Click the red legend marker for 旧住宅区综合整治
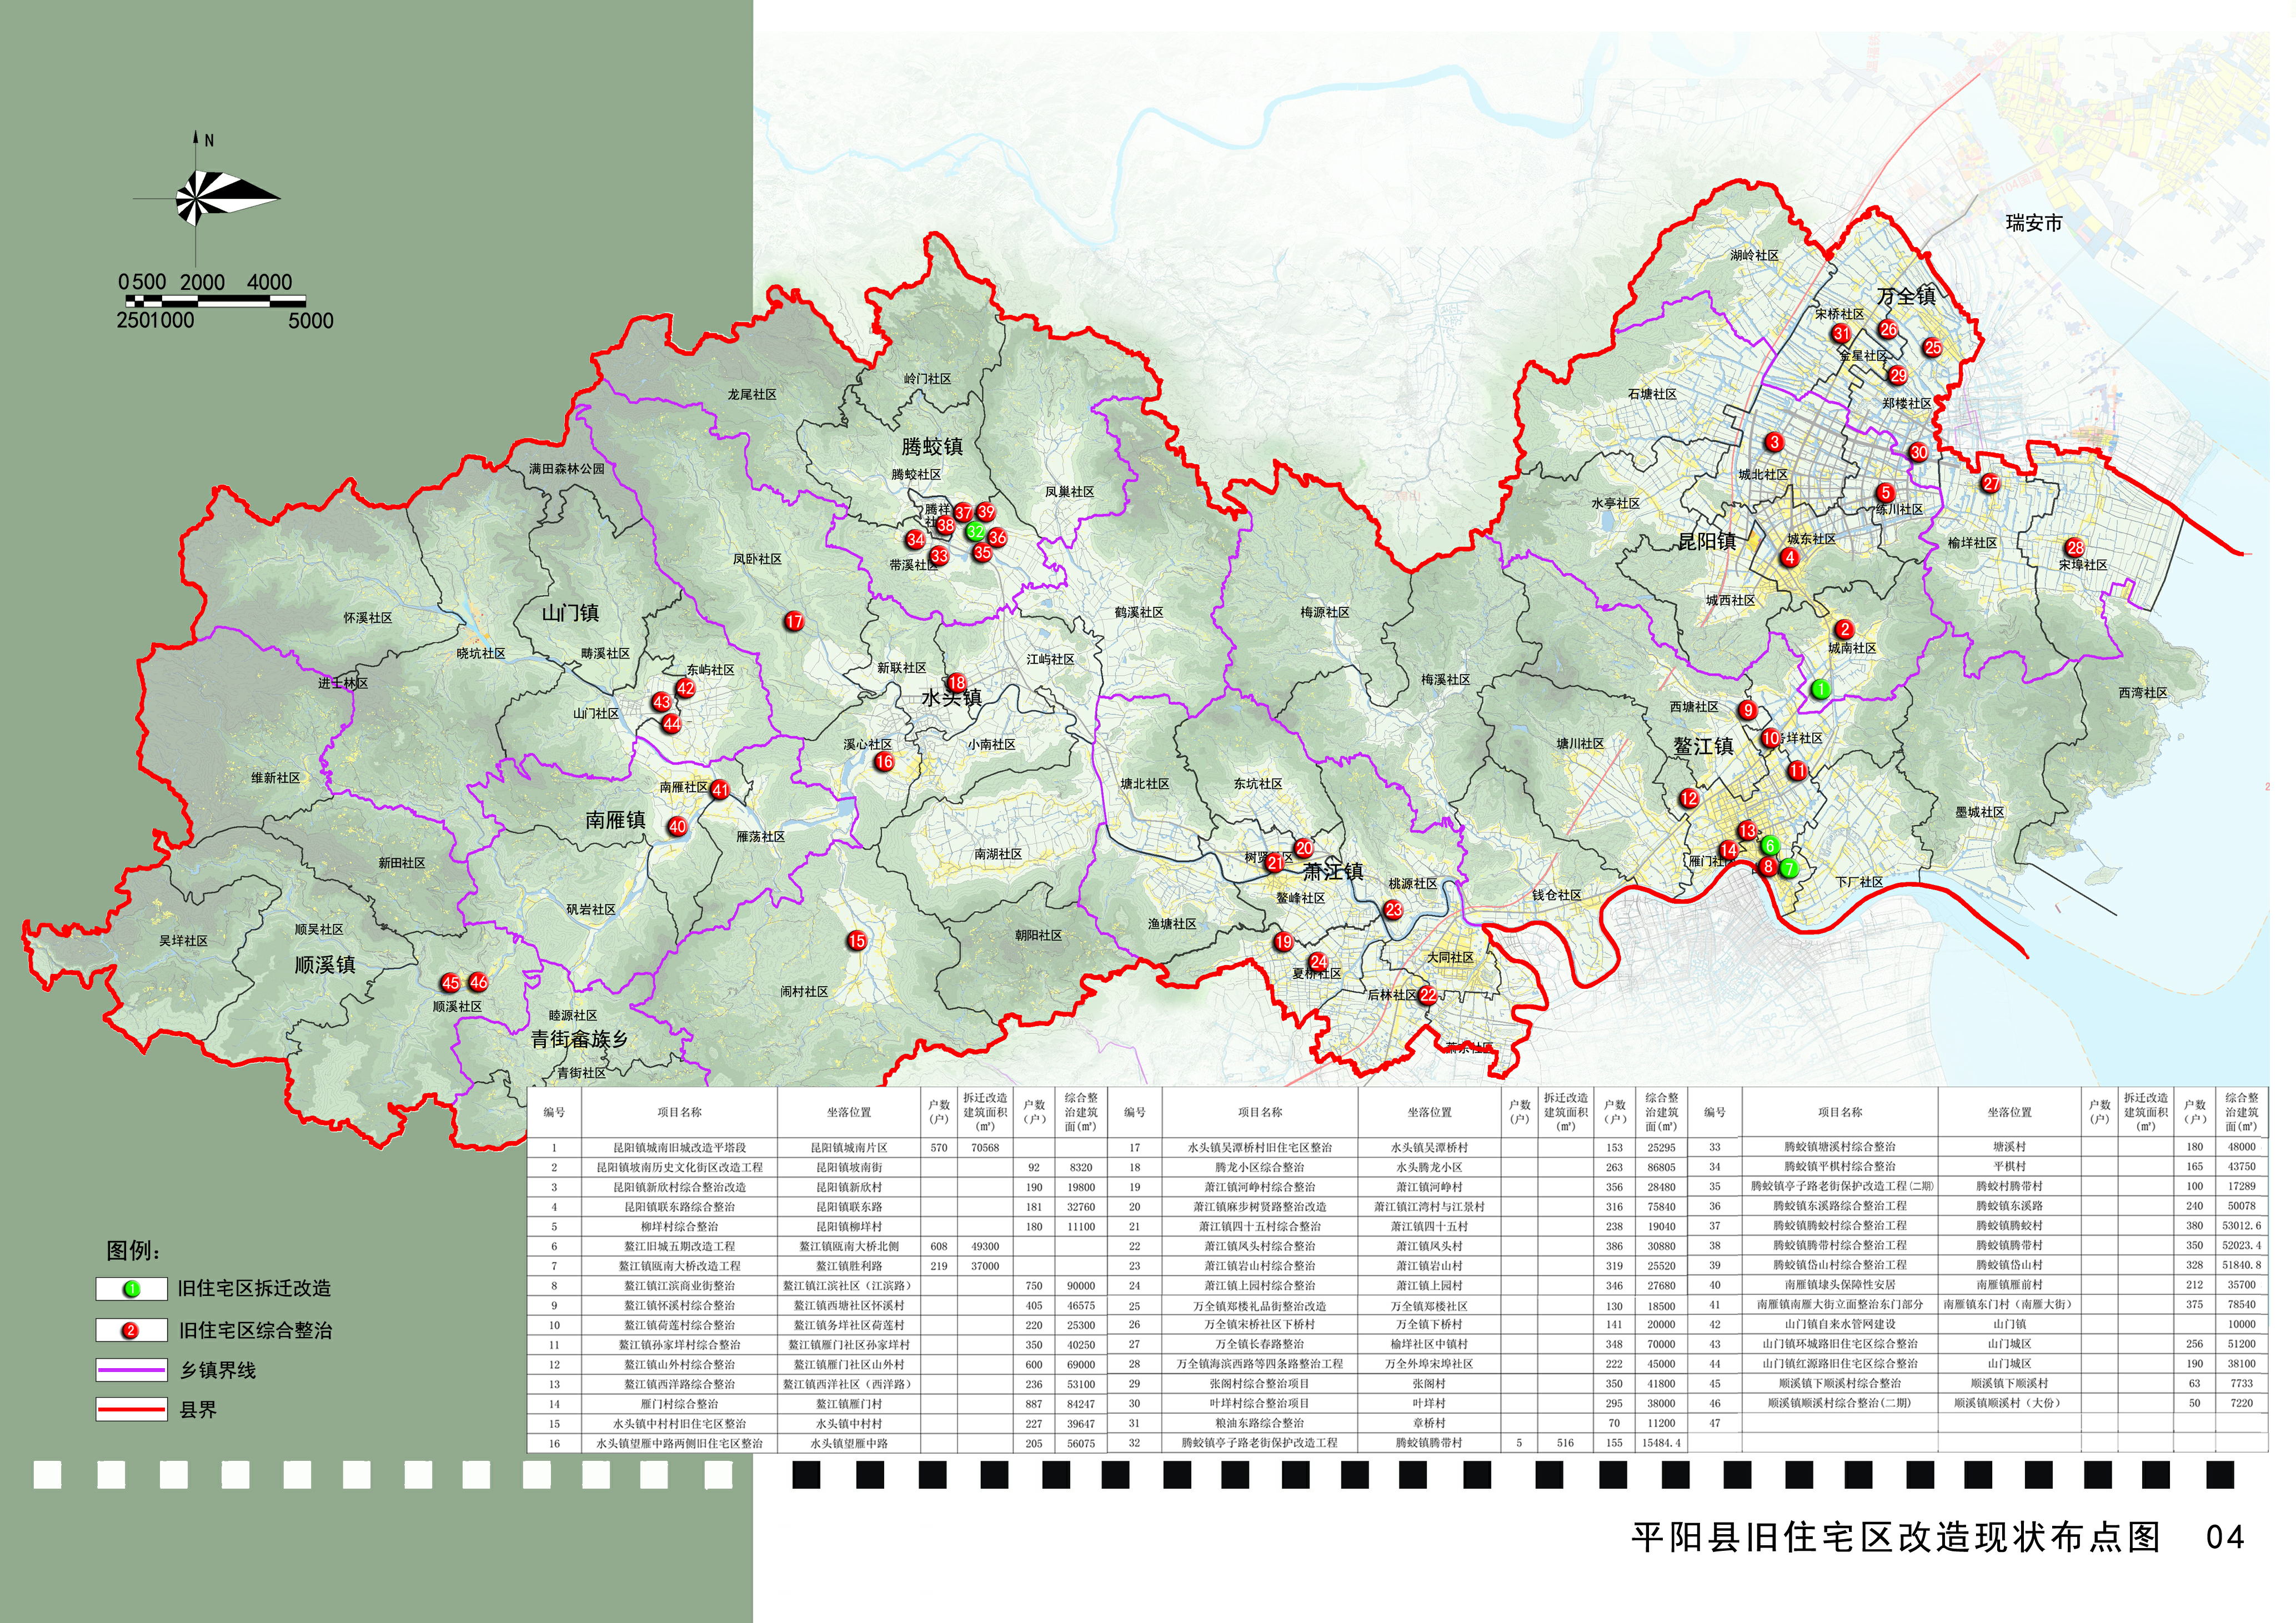 131,1330
